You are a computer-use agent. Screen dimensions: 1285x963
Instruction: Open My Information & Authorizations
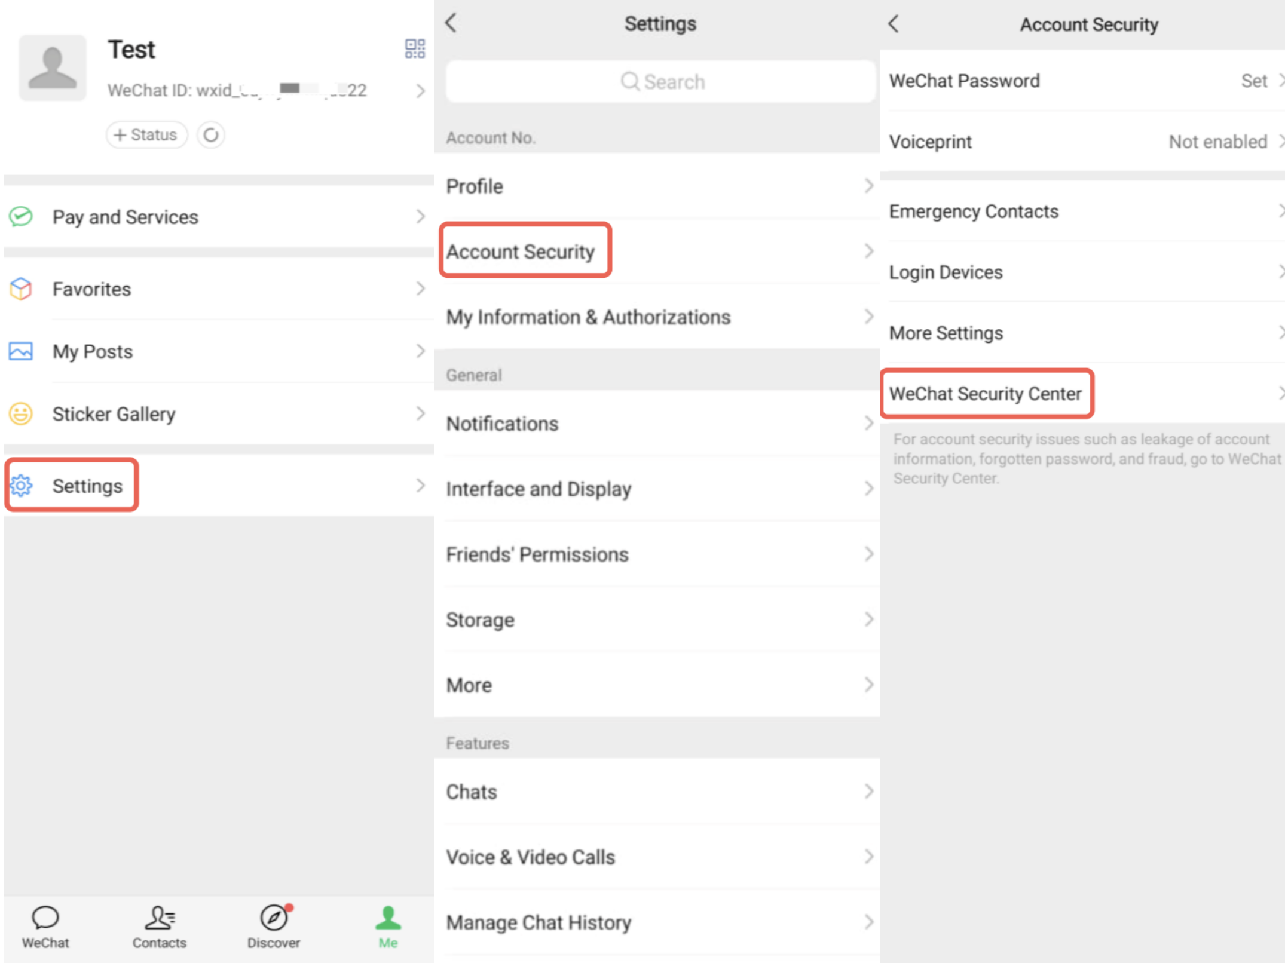click(x=657, y=317)
